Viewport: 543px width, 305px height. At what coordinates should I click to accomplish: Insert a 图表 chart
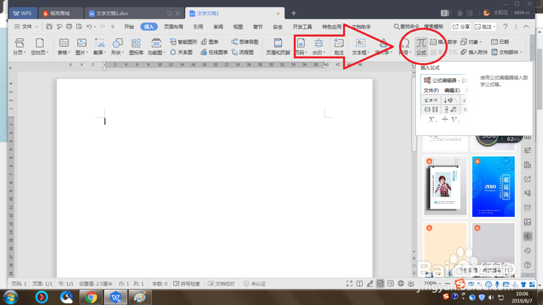pos(210,42)
